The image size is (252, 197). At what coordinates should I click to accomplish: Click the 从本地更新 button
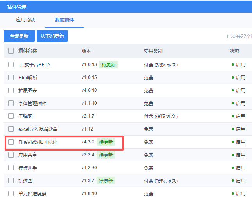click(52, 36)
